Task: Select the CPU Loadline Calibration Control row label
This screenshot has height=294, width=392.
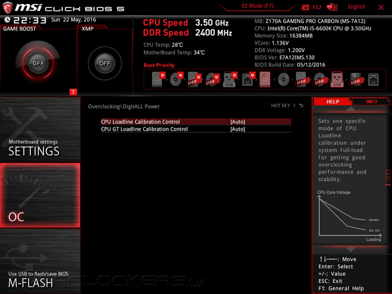Action: [x=140, y=122]
